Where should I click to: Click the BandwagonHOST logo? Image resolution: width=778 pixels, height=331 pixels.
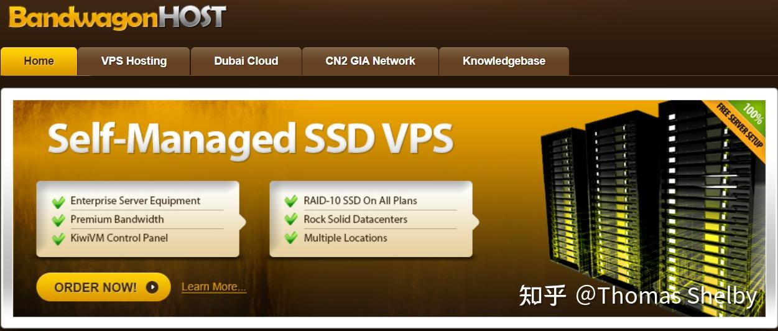coord(117,17)
